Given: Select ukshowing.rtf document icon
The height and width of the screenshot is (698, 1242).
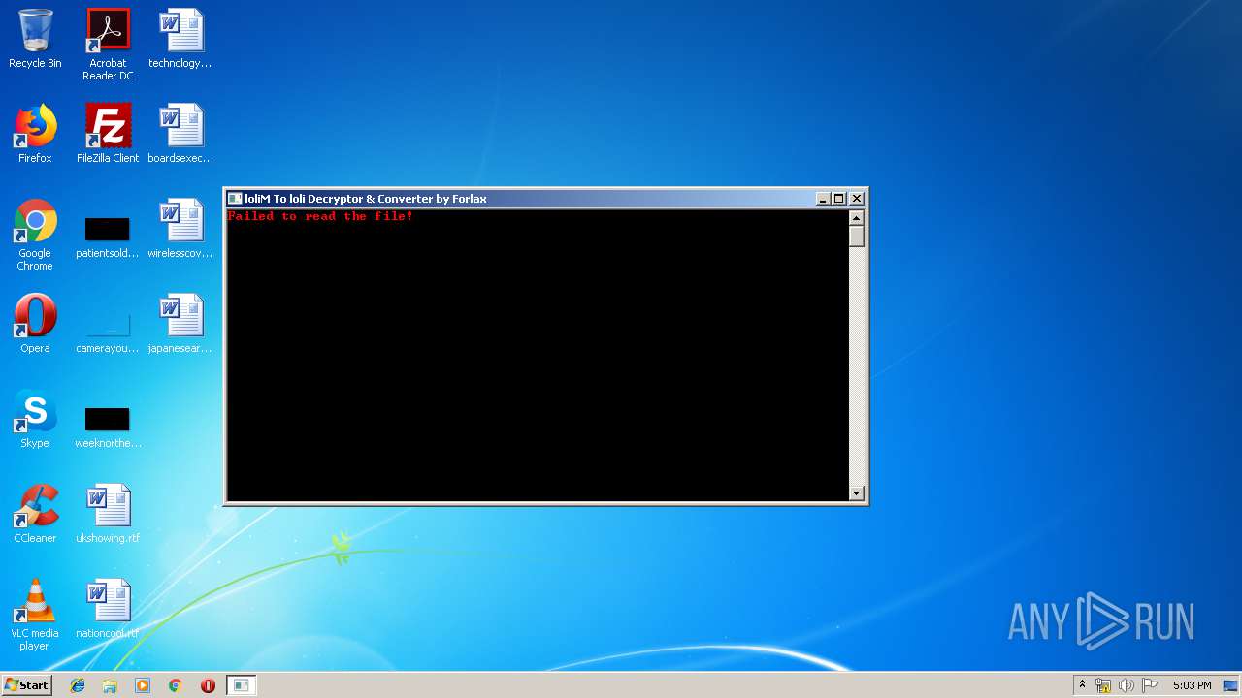Looking at the screenshot, I should coord(108,514).
